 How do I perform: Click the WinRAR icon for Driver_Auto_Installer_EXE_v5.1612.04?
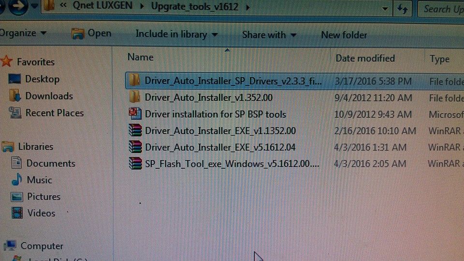click(x=135, y=147)
